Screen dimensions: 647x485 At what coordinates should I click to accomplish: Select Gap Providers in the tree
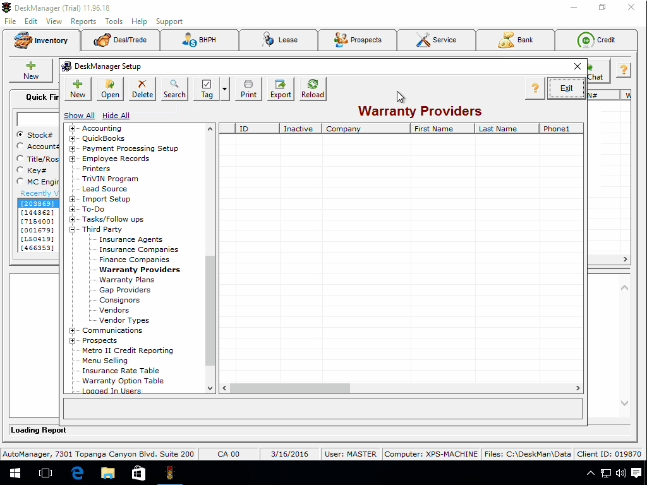point(124,290)
